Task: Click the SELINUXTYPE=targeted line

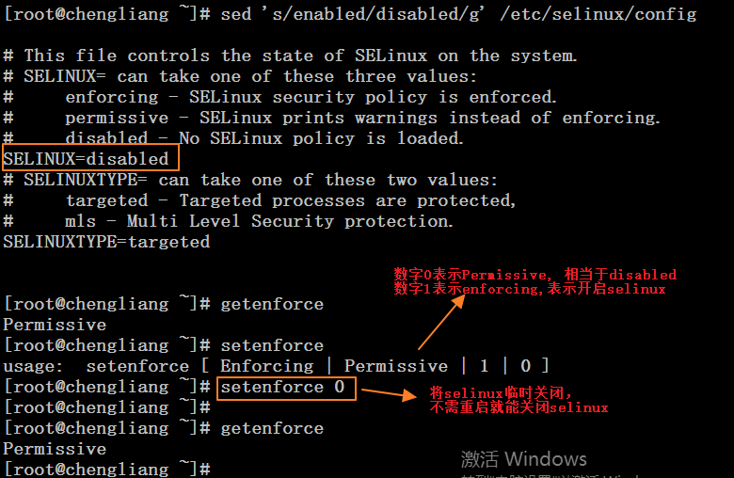Action: point(106,242)
